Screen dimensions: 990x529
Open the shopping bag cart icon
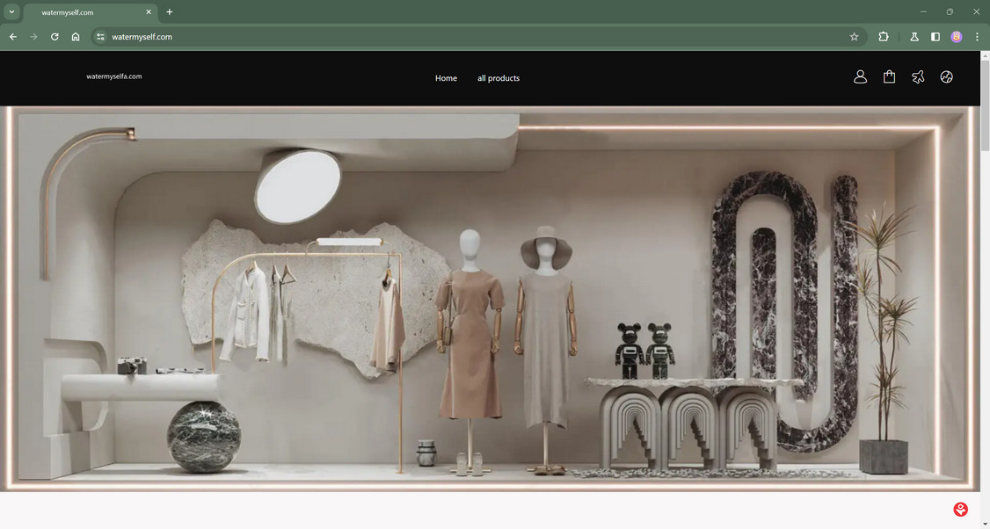(889, 77)
